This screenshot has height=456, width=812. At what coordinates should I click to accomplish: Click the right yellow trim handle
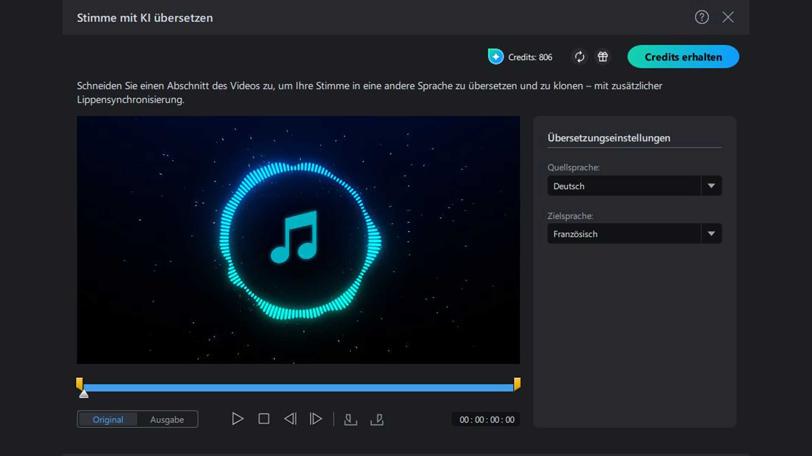tap(517, 383)
